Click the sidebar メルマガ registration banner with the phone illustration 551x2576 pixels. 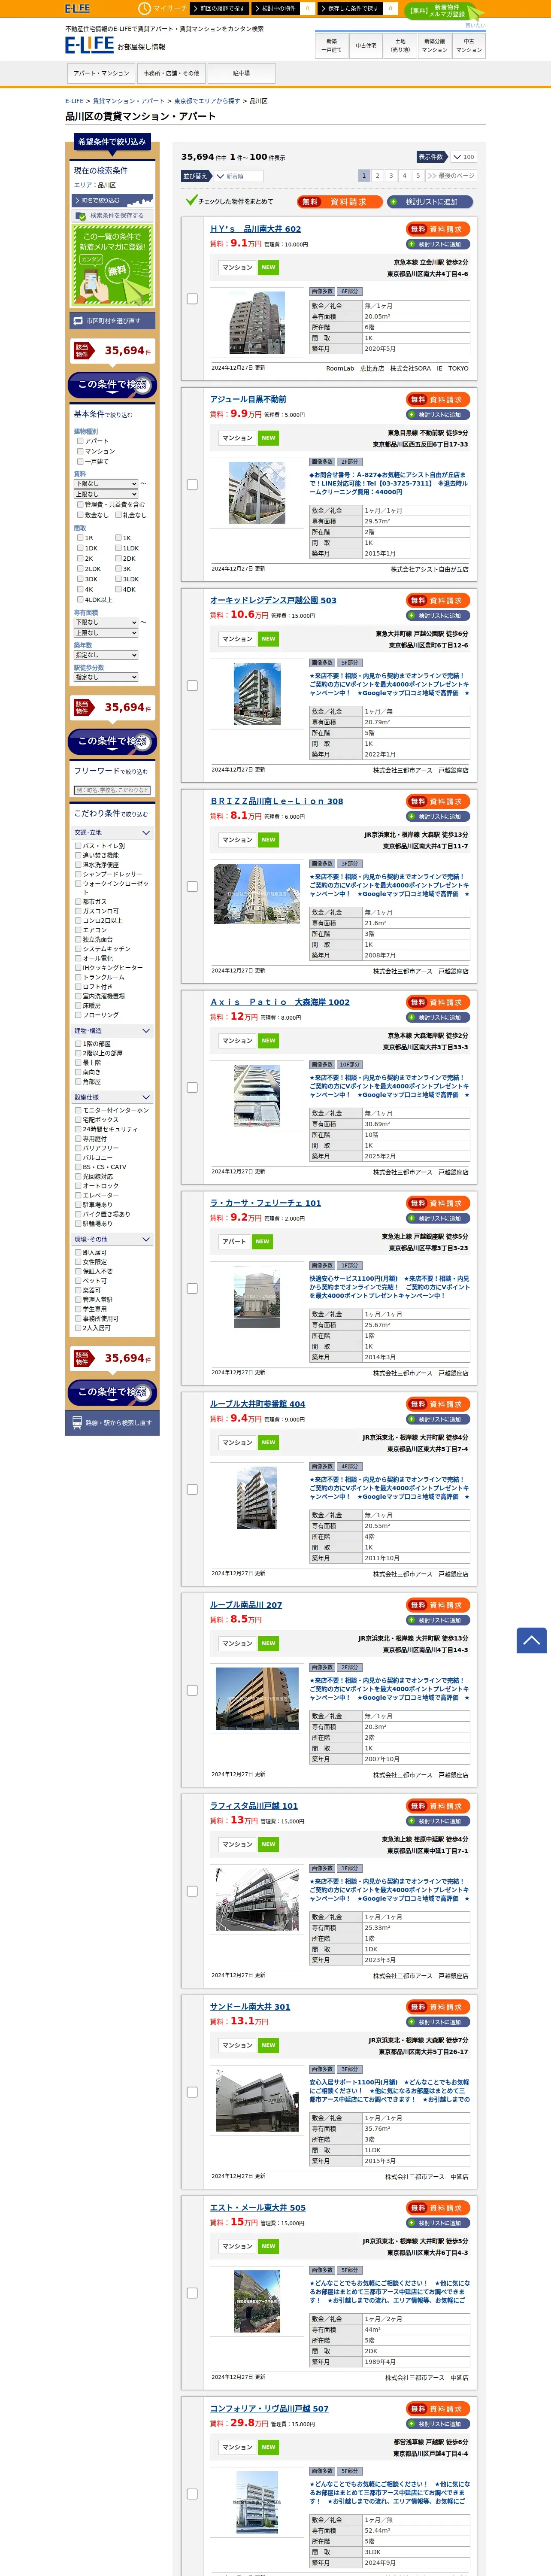pos(112,264)
